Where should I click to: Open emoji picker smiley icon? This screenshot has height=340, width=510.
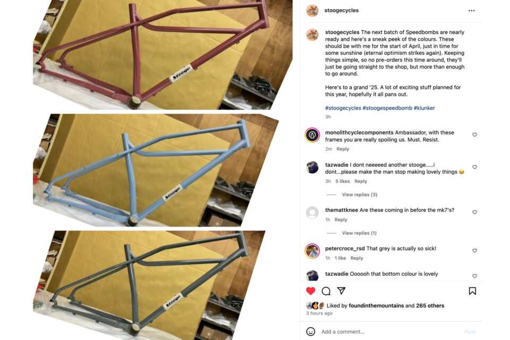[x=311, y=331]
